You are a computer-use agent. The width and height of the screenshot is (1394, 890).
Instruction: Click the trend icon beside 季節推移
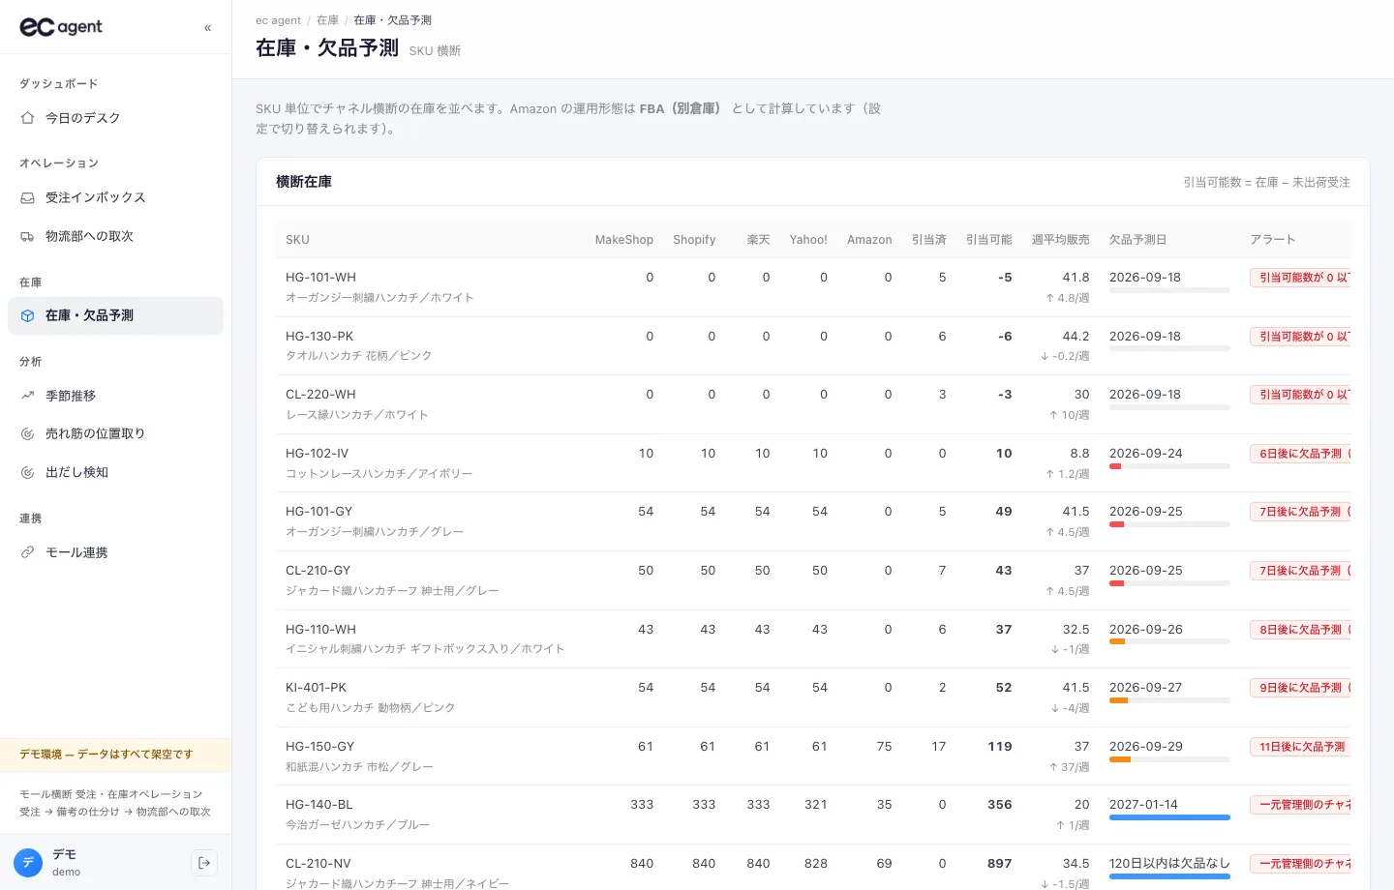27,396
